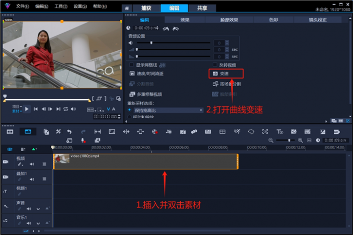Image resolution: width=353 pixels, height=235 pixels.
Task: Open the preview system volume control
Action: [x=73, y=109]
